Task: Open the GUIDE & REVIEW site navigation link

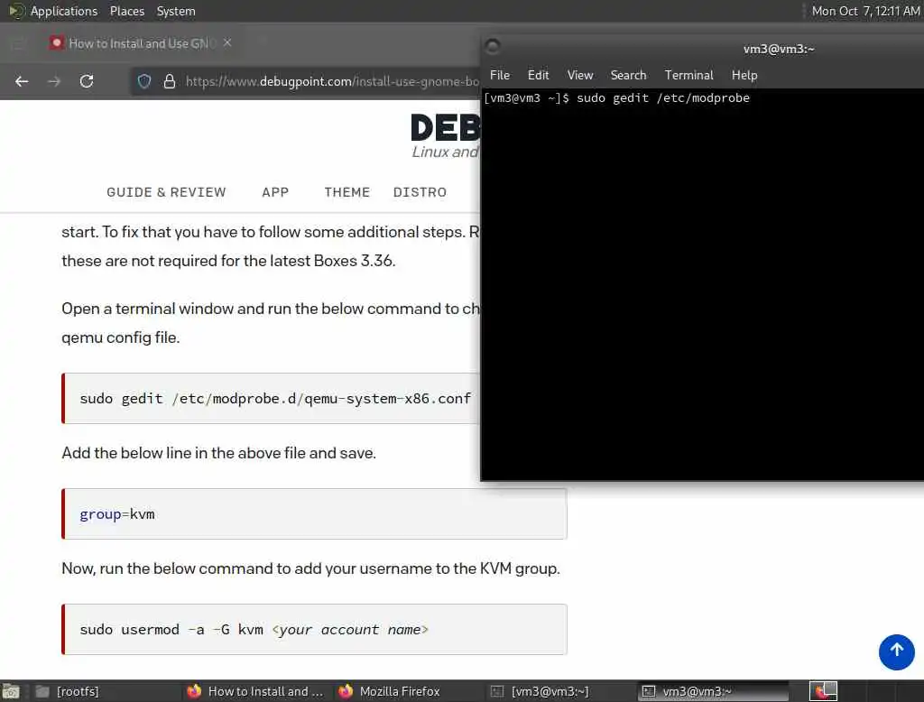Action: pyautogui.click(x=166, y=192)
